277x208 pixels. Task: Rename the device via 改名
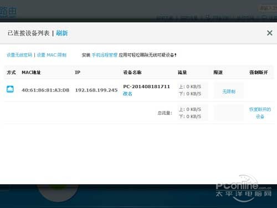point(127,94)
